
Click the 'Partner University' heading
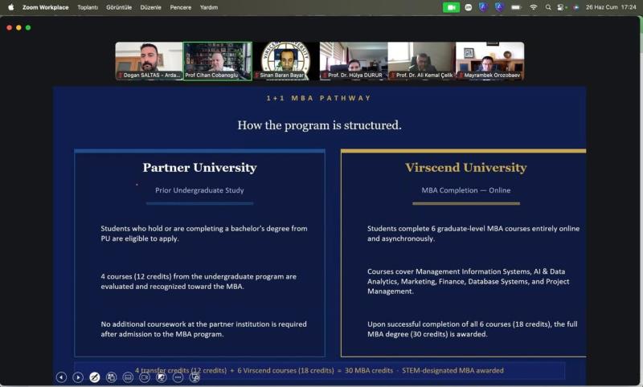[x=199, y=168]
